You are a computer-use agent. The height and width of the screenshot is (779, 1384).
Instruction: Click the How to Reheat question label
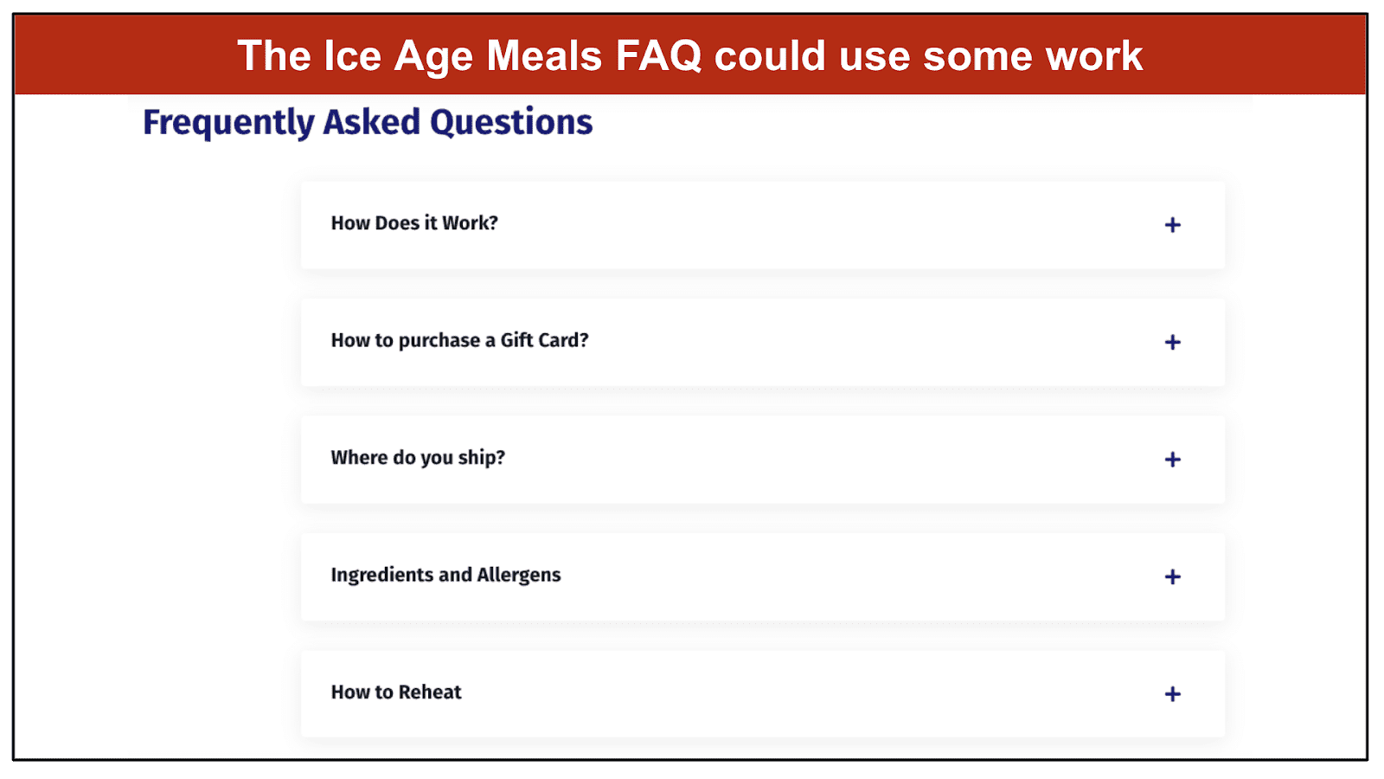coord(396,692)
